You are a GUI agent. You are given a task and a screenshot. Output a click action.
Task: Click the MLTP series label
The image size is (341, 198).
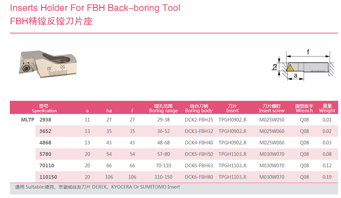tap(28, 120)
